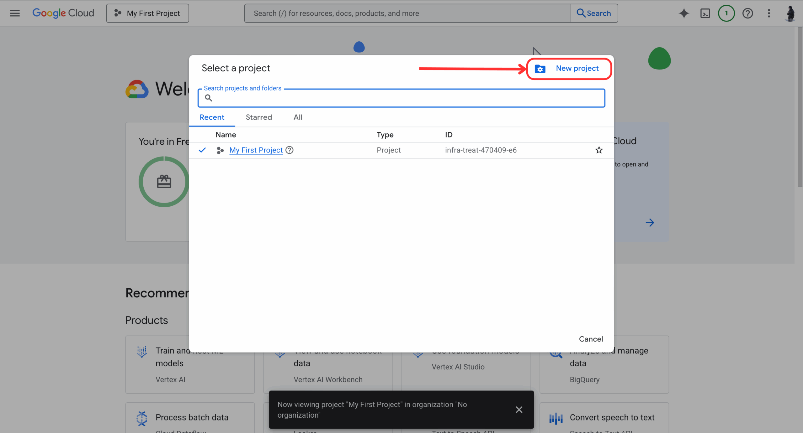Open the user account avatar
The width and height of the screenshot is (803, 433).
[x=790, y=13]
